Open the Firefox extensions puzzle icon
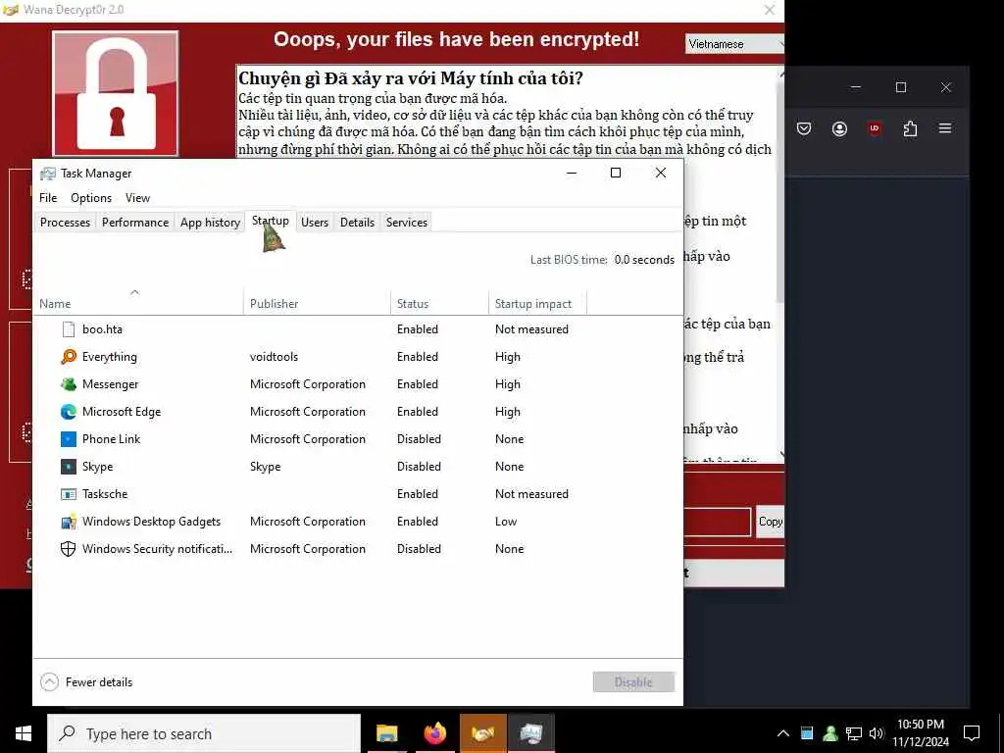This screenshot has height=753, width=1004. 910,128
